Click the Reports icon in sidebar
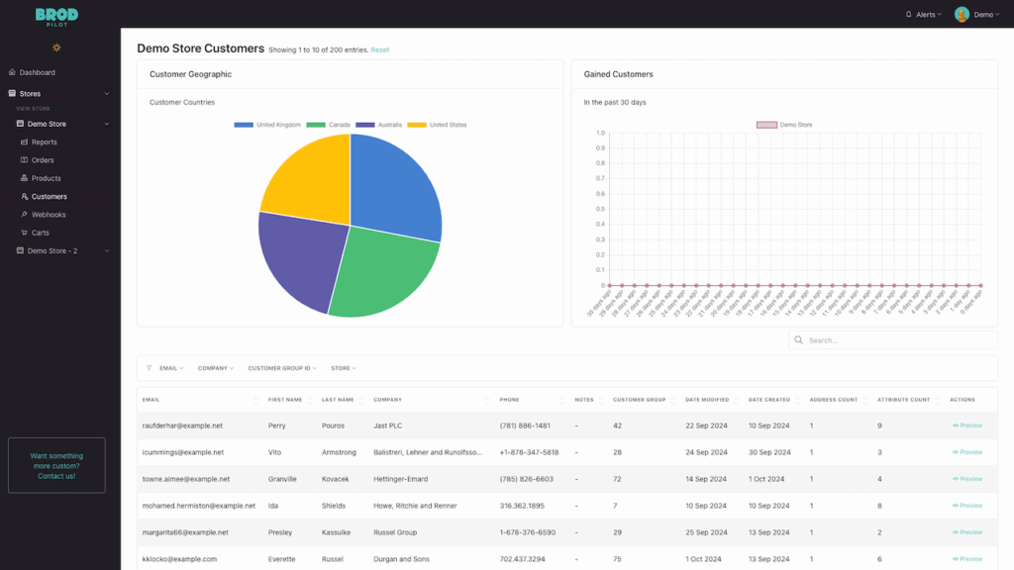Viewport: 1014px width, 570px height. coord(25,142)
